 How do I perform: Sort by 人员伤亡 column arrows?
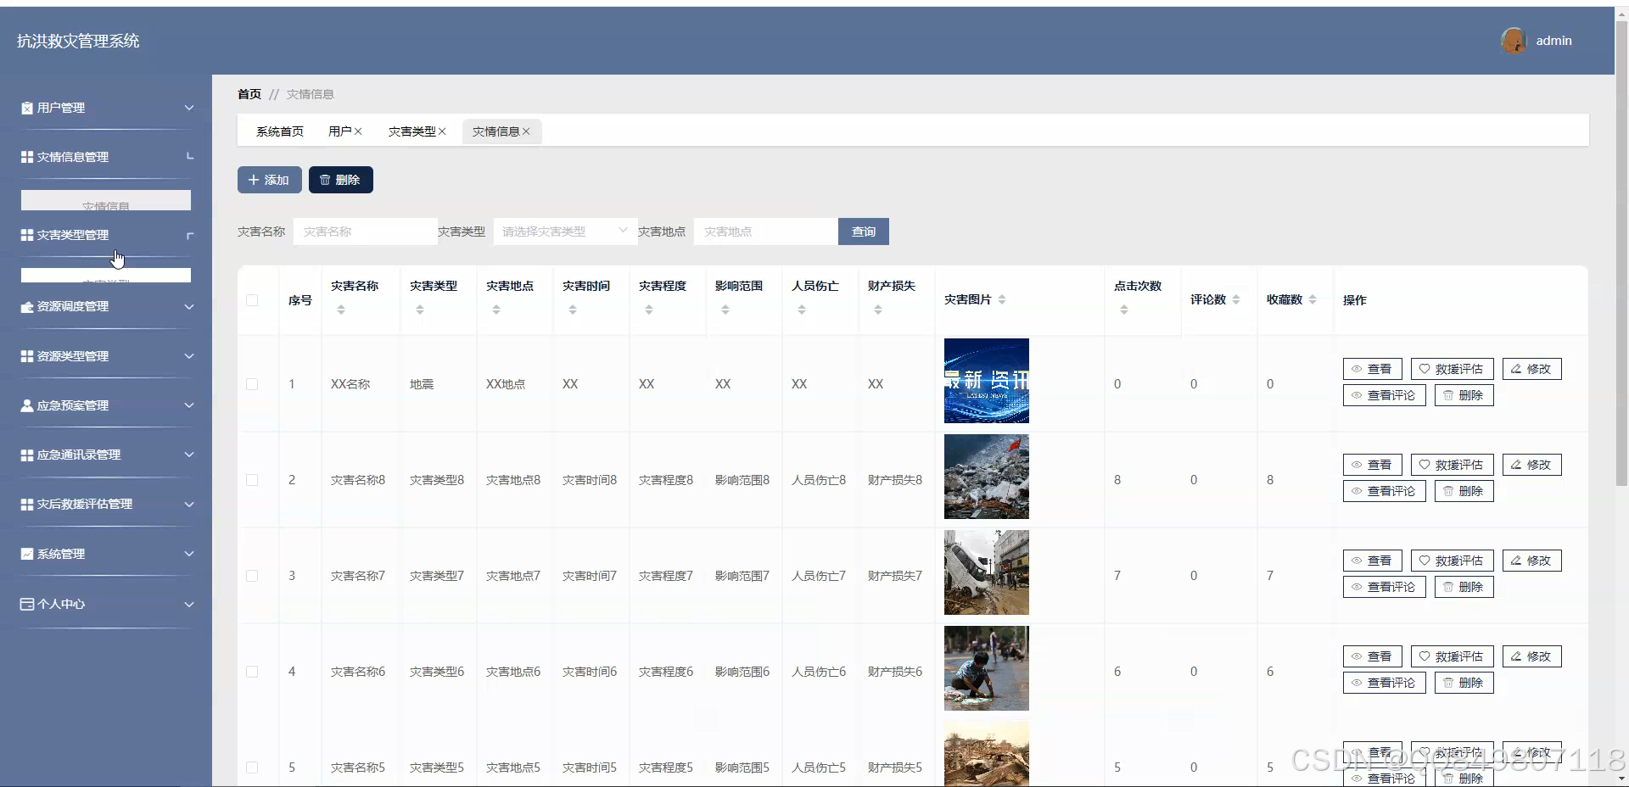[x=802, y=310]
